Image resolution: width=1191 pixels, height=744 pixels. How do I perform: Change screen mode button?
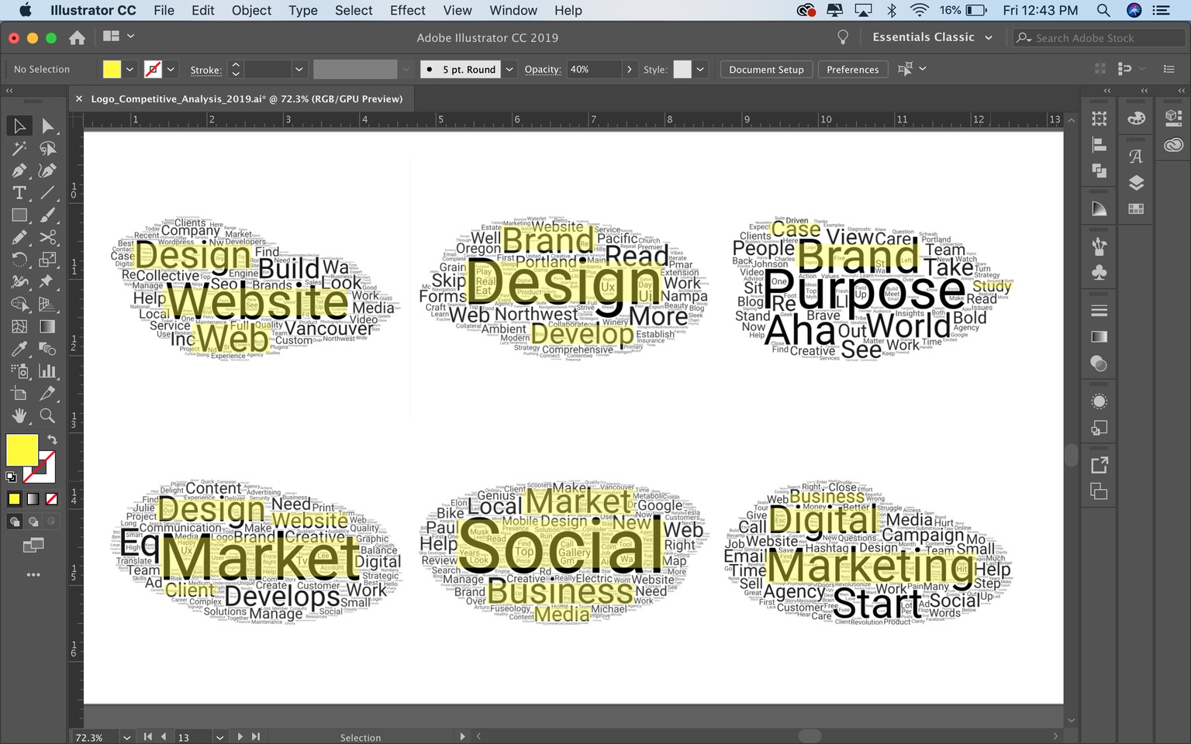pos(33,546)
